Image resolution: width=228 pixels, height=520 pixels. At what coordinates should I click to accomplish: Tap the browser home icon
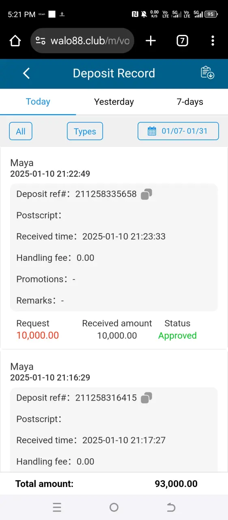point(15,41)
